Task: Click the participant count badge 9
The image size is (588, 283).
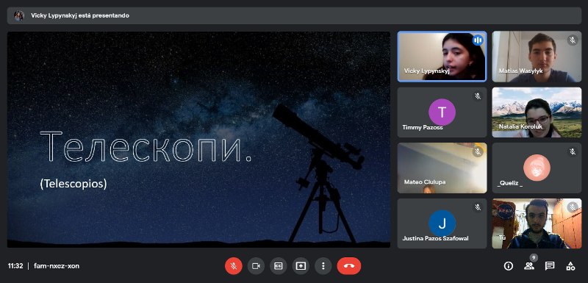Action: (534, 258)
